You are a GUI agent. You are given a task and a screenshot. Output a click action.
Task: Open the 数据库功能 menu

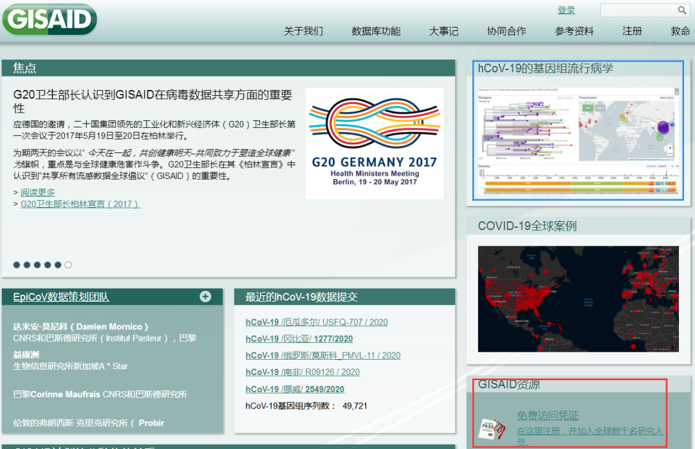(376, 31)
